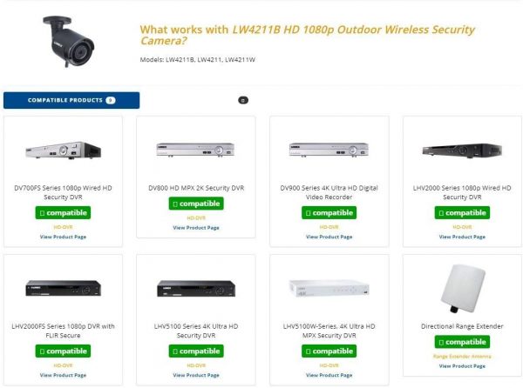The width and height of the screenshot is (523, 388).
Task: Follow View Product Page for LHV2000 Series
Action: coord(462,237)
